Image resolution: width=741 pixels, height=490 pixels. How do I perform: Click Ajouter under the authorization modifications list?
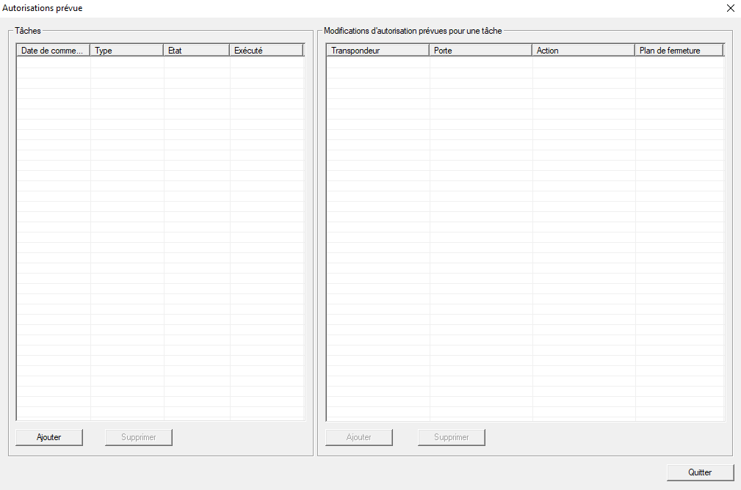click(359, 437)
